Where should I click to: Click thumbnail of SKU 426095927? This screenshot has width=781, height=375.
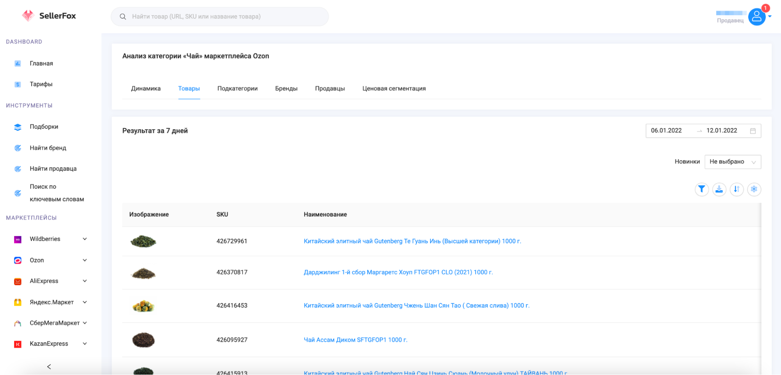pyautogui.click(x=143, y=340)
